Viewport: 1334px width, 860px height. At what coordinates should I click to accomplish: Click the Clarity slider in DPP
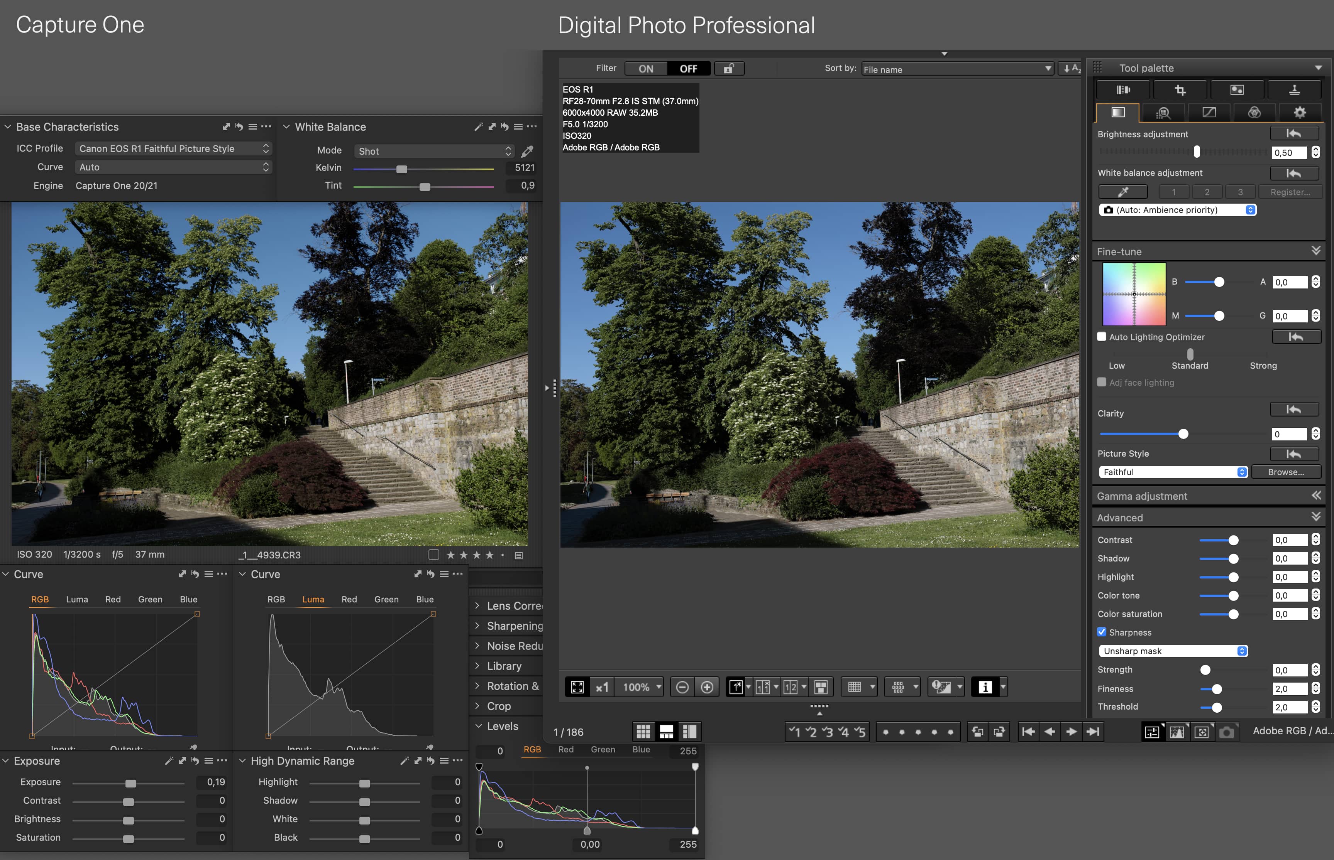(1183, 434)
